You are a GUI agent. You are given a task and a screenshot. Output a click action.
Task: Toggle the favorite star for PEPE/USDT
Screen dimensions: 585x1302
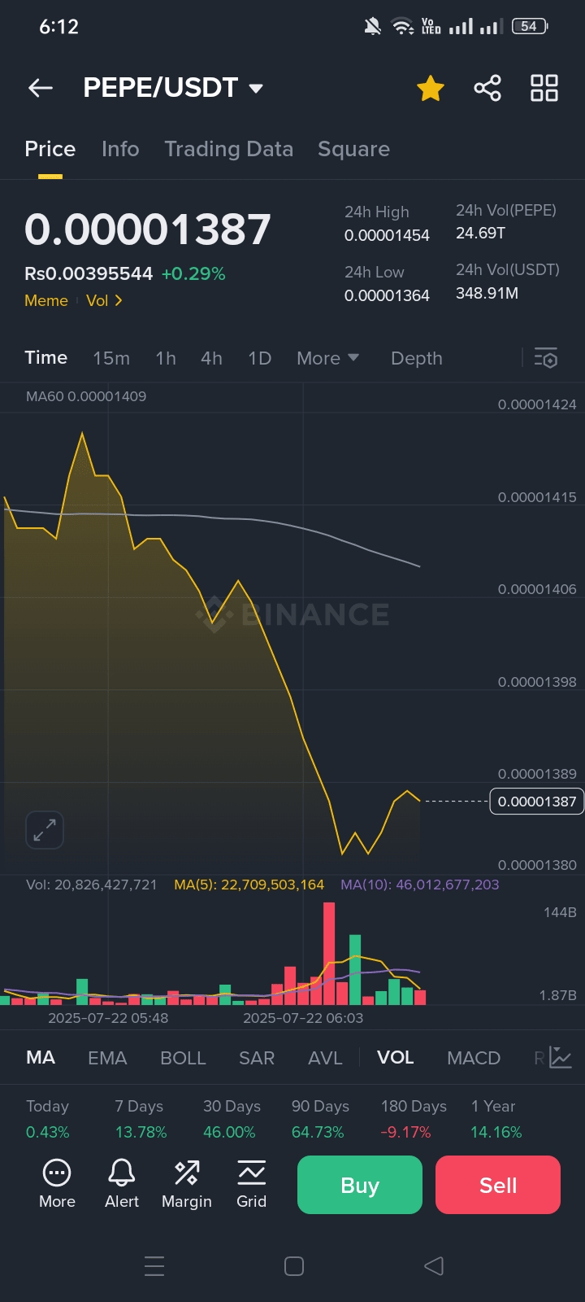click(431, 88)
